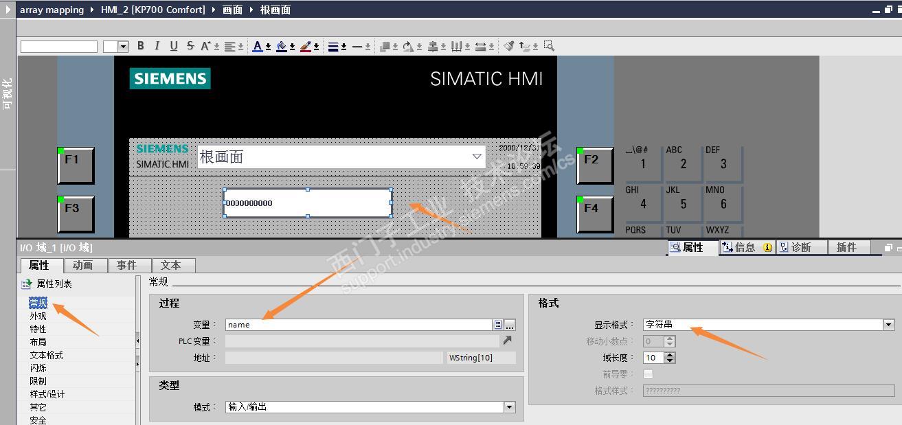The width and height of the screenshot is (902, 425).
Task: Expand the collapsed left panel arrow at top-left
Action: pos(8,9)
